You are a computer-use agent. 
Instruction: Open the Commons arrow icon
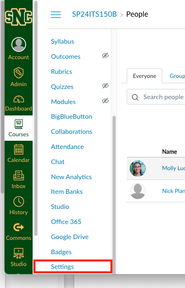18,227
